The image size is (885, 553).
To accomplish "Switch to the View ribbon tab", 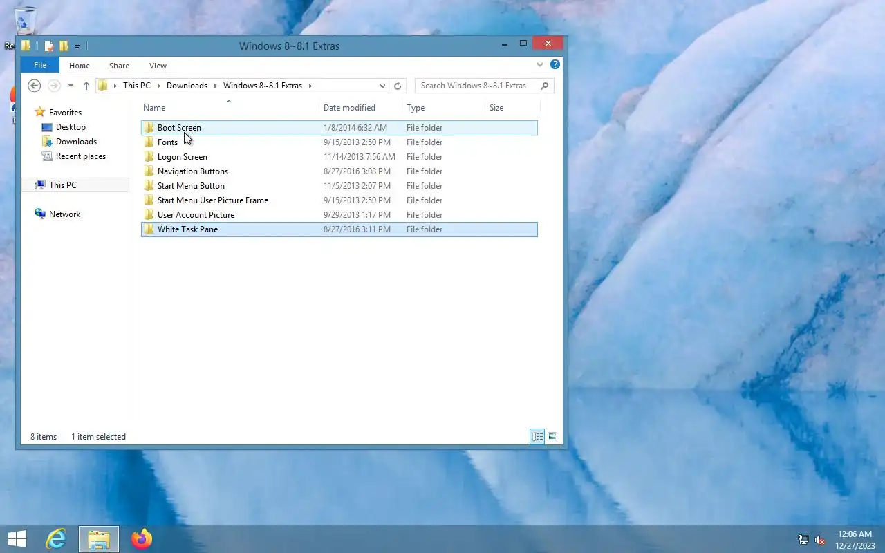I will [x=158, y=66].
